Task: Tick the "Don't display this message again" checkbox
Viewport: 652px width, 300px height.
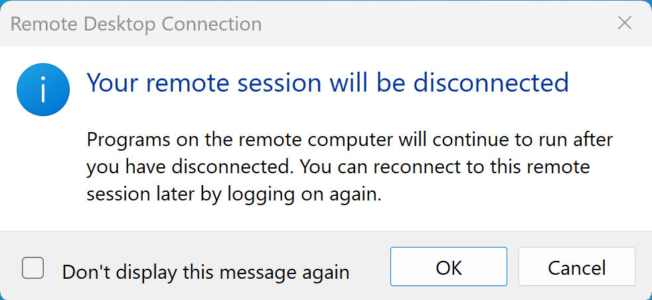Action: (33, 268)
